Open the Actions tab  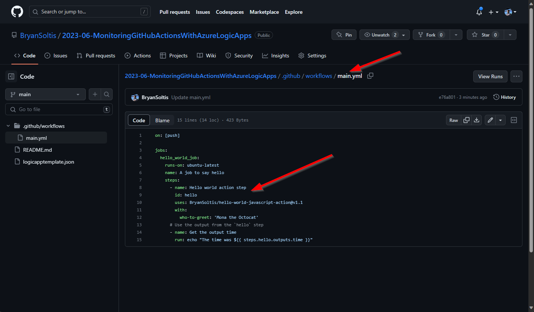coord(138,56)
